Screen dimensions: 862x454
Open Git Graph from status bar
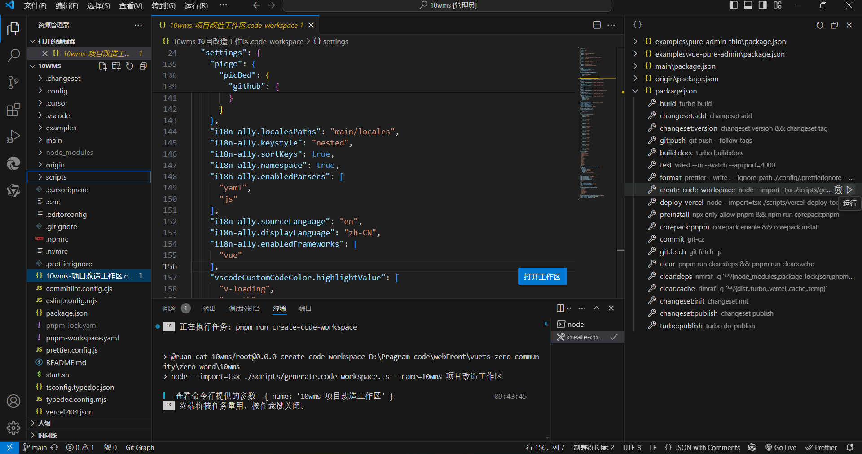tap(140, 447)
